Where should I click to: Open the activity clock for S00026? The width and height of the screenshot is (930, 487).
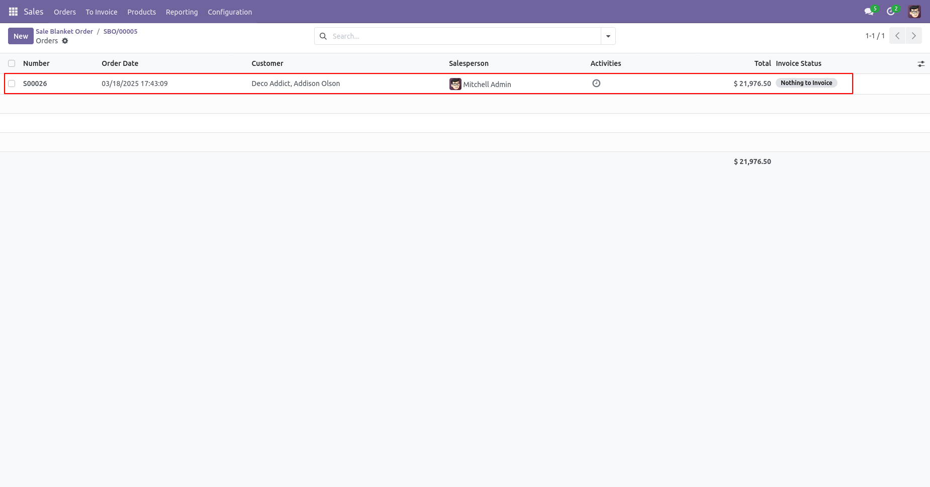pyautogui.click(x=596, y=84)
